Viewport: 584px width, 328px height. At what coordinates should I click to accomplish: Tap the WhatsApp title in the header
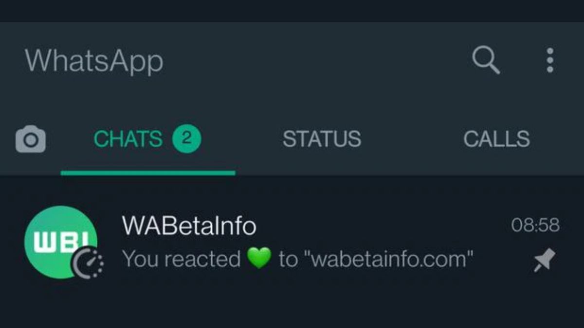[94, 61]
